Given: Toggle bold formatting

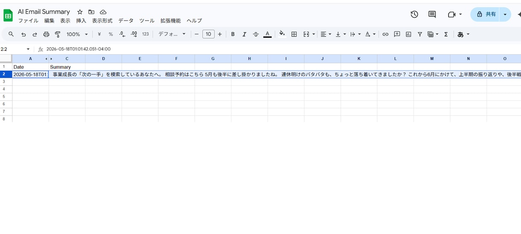Looking at the screenshot, I should [x=233, y=34].
